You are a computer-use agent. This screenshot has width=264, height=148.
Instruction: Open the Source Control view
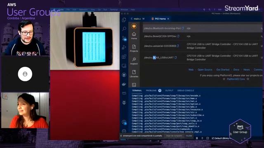[x=124, y=38]
